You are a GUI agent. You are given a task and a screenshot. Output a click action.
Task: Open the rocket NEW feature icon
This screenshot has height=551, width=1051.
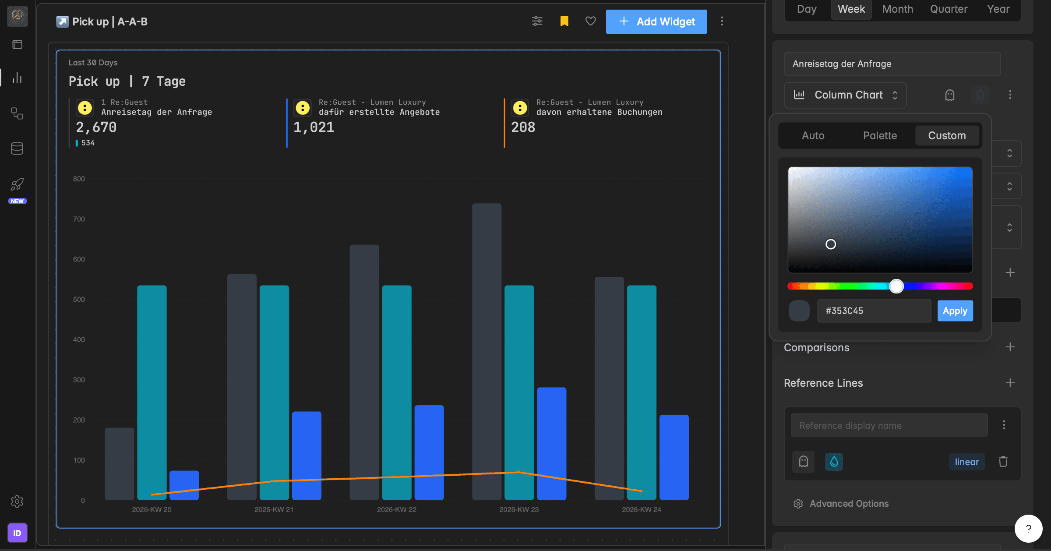click(x=18, y=184)
